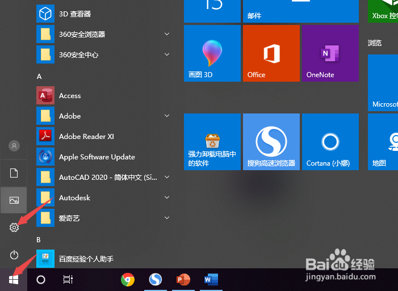Switch to Word on taskbar
This screenshot has width=398, height=291.
211,280
